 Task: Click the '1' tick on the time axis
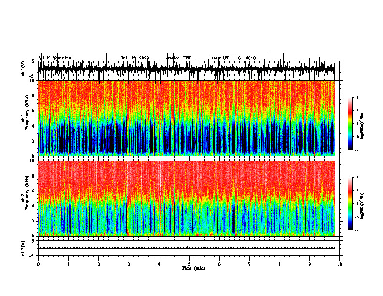[68, 264]
